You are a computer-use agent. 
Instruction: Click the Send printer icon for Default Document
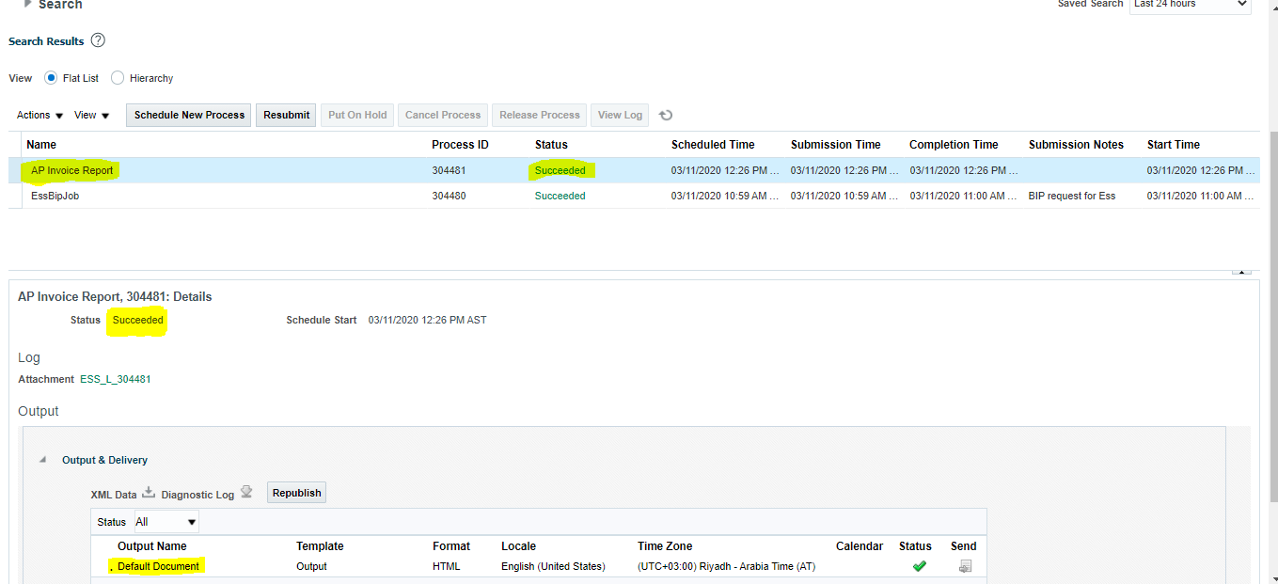963,565
